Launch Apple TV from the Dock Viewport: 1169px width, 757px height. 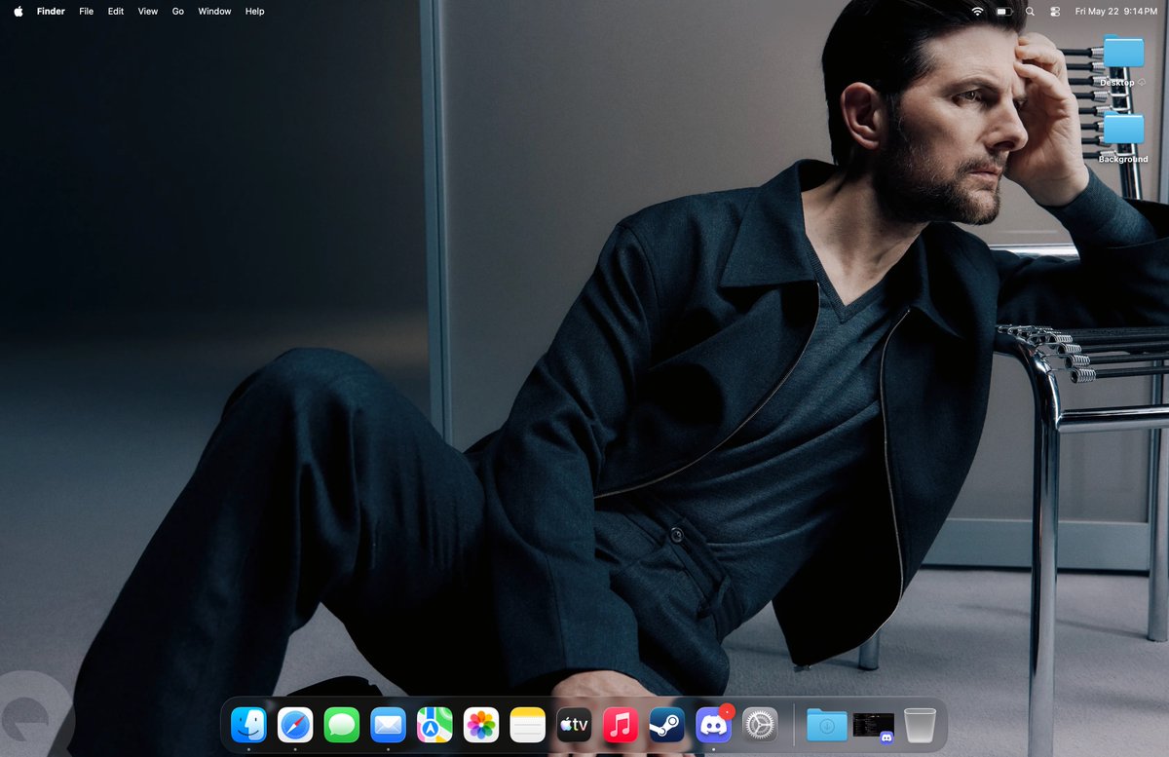[x=574, y=725]
